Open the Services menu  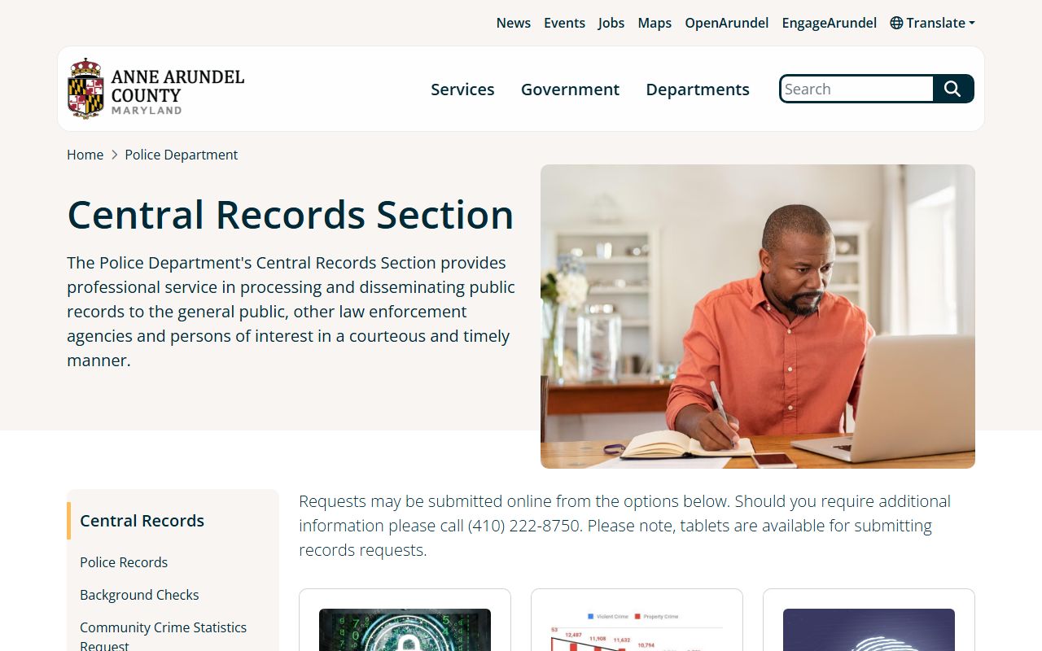pos(462,90)
